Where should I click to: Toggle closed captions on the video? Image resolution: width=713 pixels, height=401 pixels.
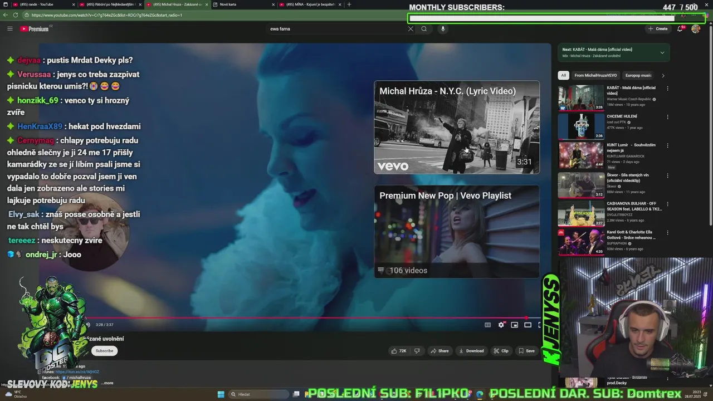(x=487, y=325)
